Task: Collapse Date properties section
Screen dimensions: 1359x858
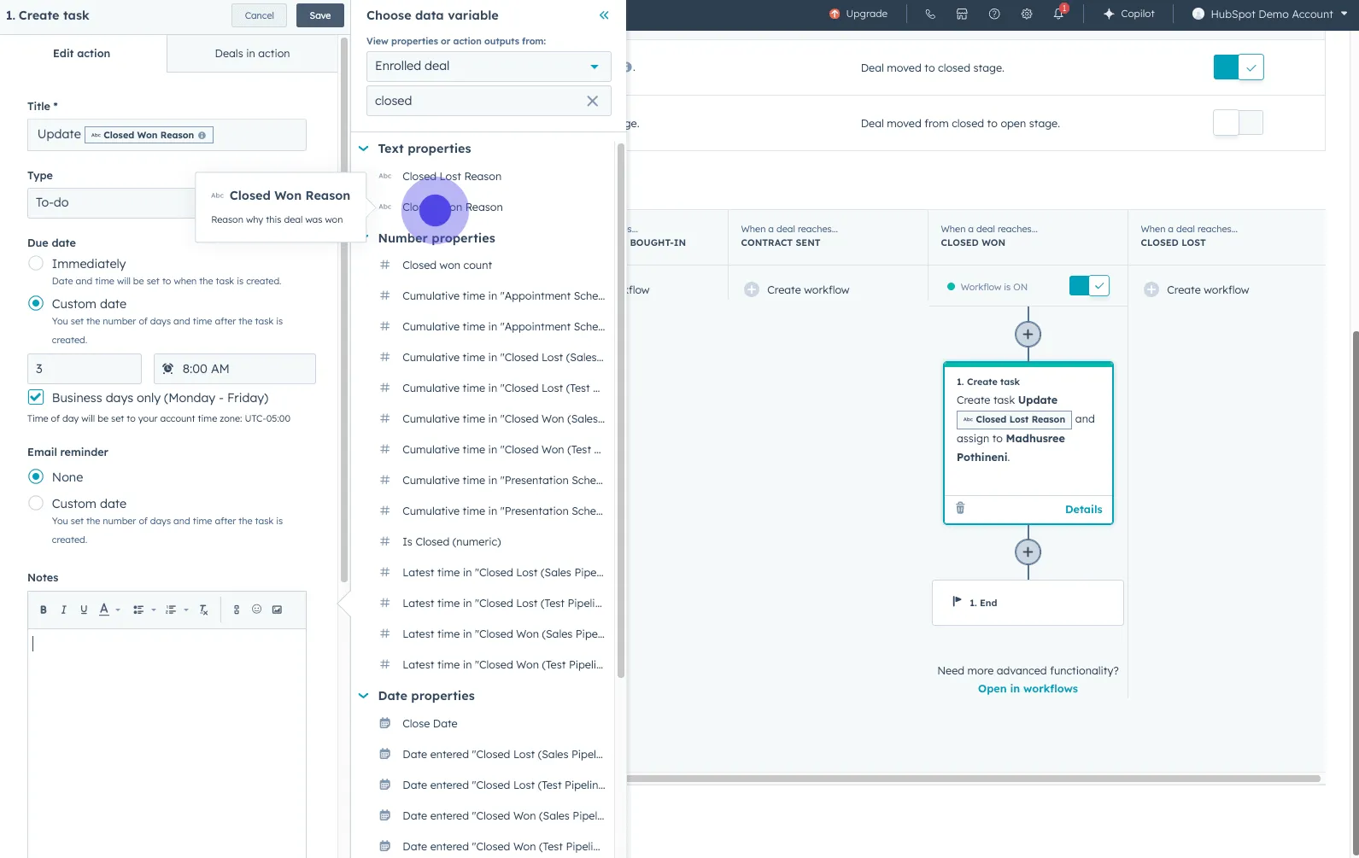Action: coord(363,696)
